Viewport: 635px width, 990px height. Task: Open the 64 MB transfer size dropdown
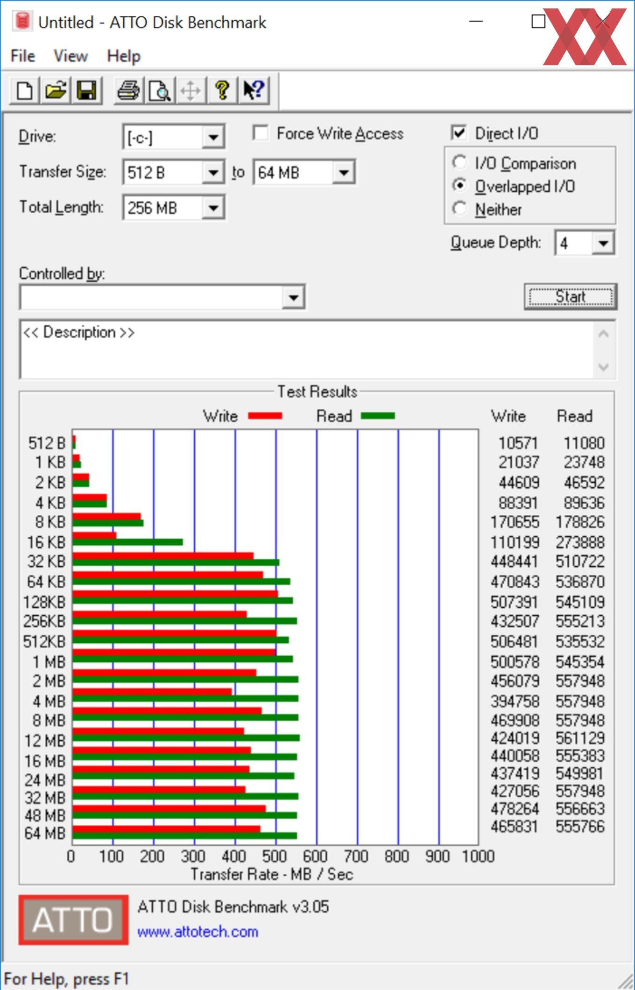tap(344, 173)
